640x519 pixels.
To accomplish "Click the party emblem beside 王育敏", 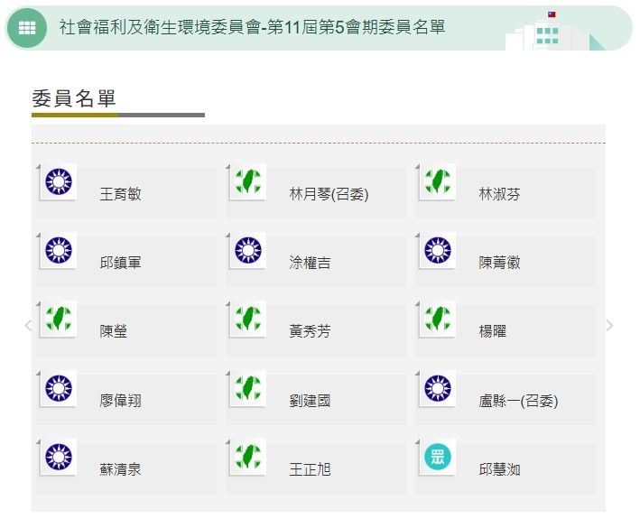I will click(x=59, y=182).
